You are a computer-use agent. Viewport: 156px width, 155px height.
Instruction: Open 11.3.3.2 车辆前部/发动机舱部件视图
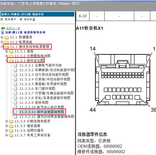(47, 70)
